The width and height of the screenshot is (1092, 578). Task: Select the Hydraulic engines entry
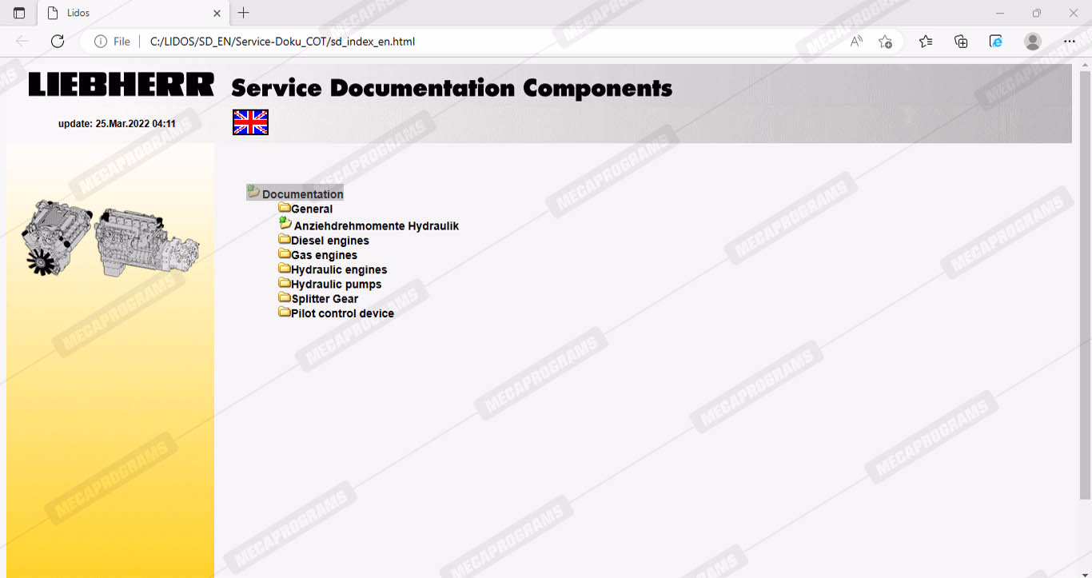point(339,270)
